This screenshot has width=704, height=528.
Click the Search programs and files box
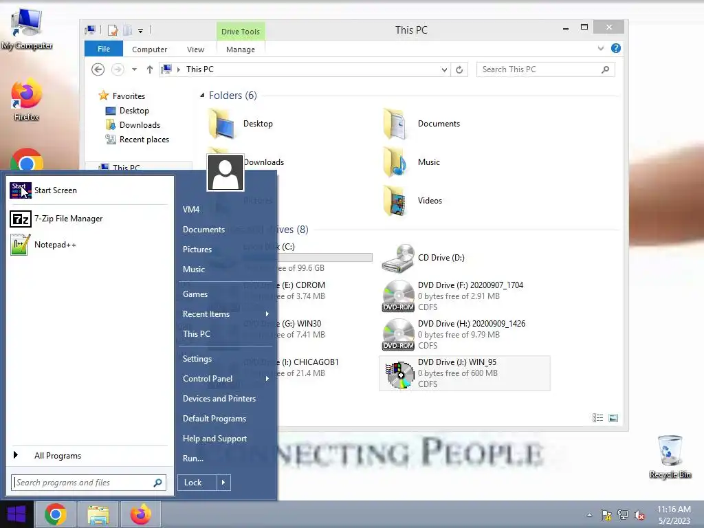point(89,483)
